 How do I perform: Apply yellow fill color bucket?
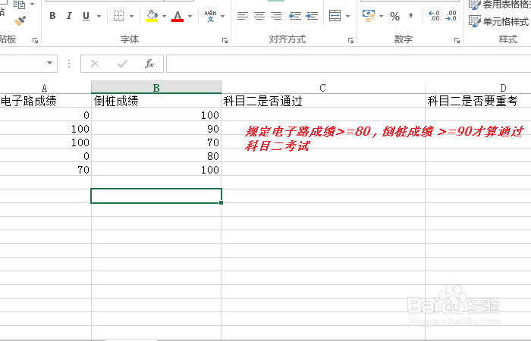[x=152, y=16]
